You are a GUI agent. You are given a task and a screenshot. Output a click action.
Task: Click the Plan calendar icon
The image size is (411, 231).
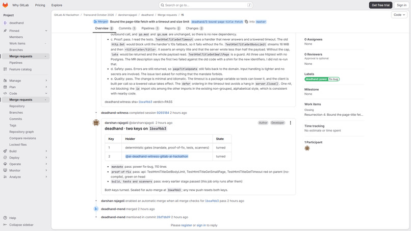coord(5,87)
